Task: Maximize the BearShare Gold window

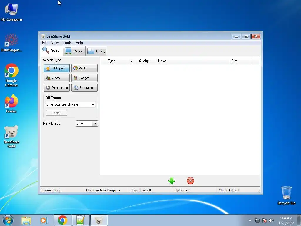Action: point(246,36)
